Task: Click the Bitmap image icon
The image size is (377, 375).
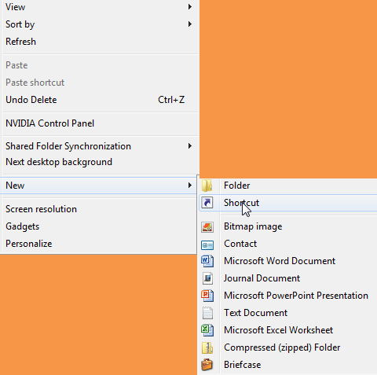Action: pos(207,226)
